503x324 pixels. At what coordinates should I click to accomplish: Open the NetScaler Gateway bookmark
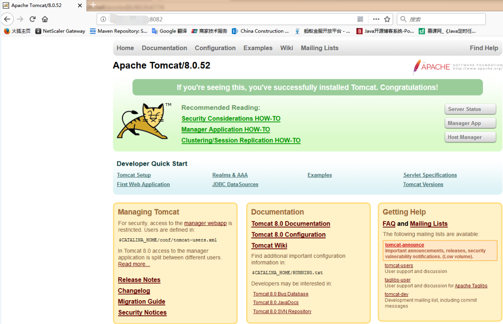point(60,31)
